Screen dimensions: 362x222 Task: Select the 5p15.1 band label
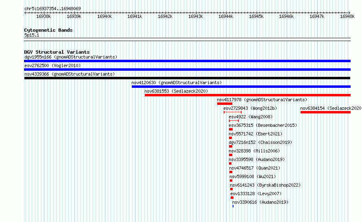32,35
